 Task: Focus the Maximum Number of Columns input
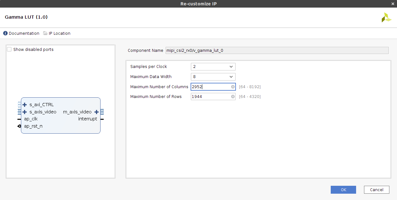coord(211,87)
